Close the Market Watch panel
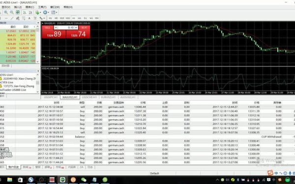Screen dimensions: 295x184 38,23
